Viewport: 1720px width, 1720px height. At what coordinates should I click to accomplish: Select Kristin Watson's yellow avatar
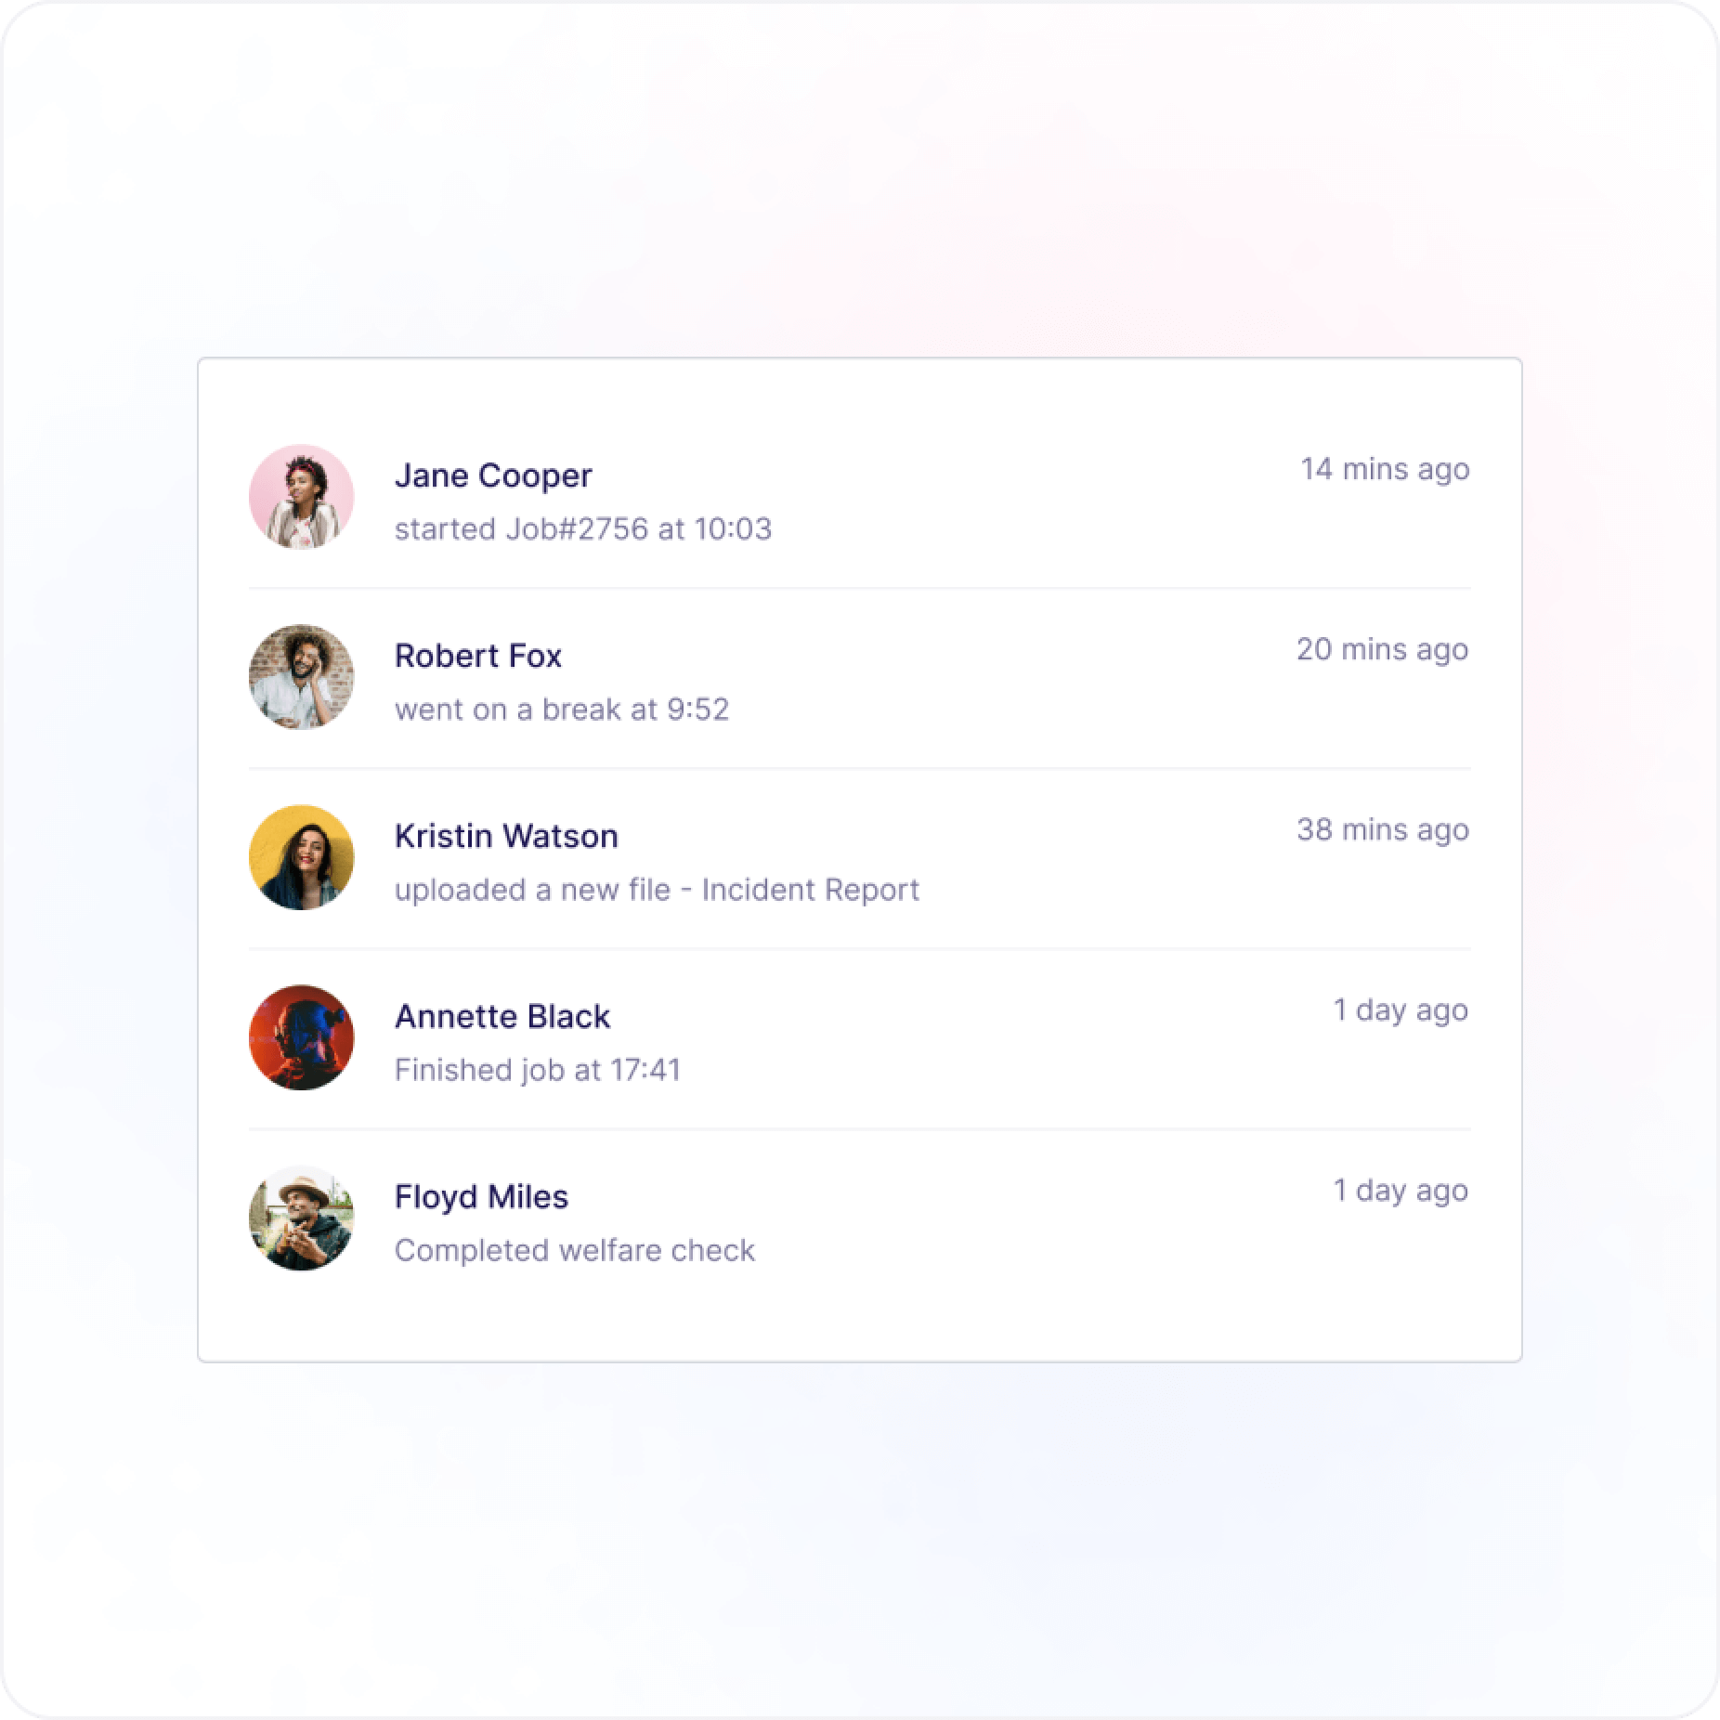click(301, 857)
